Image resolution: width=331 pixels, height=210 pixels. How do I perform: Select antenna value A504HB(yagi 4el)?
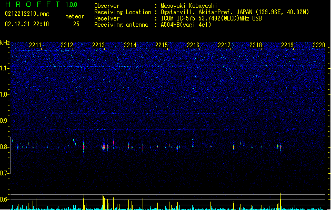(x=186, y=25)
